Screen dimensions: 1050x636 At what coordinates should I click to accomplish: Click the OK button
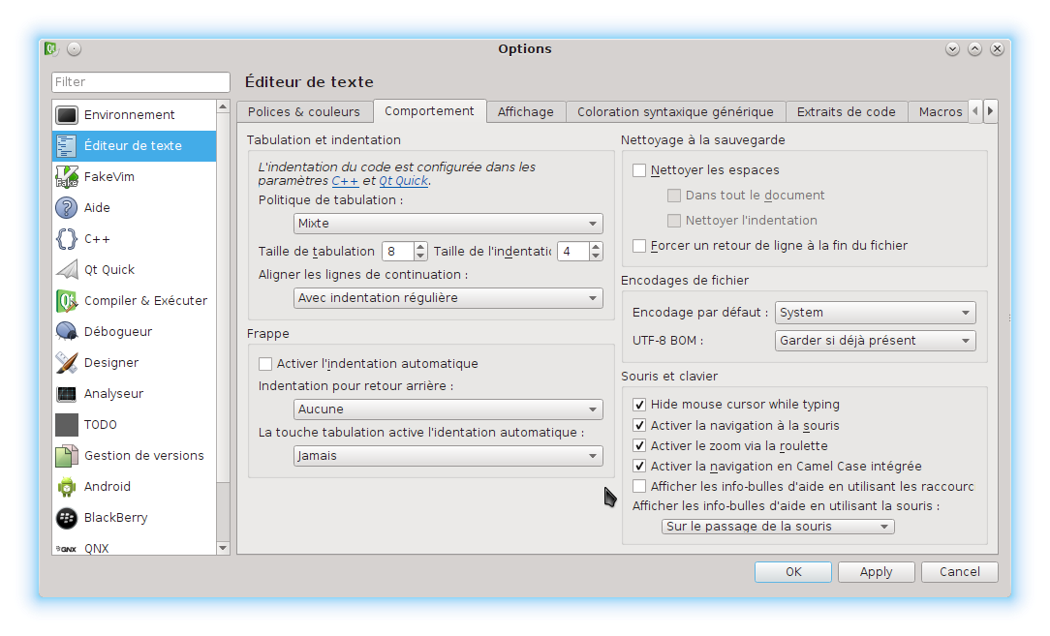coord(793,572)
